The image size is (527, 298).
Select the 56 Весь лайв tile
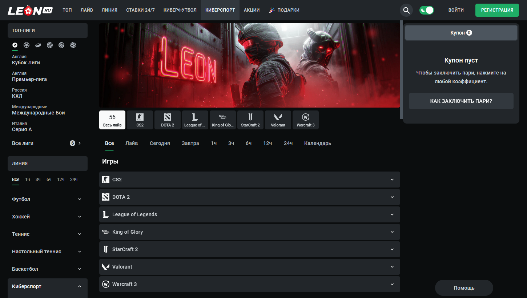tap(112, 120)
